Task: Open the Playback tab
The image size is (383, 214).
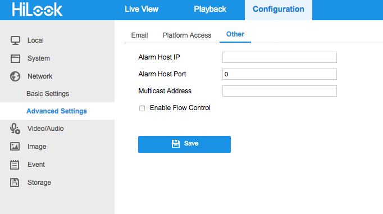Action: 210,10
